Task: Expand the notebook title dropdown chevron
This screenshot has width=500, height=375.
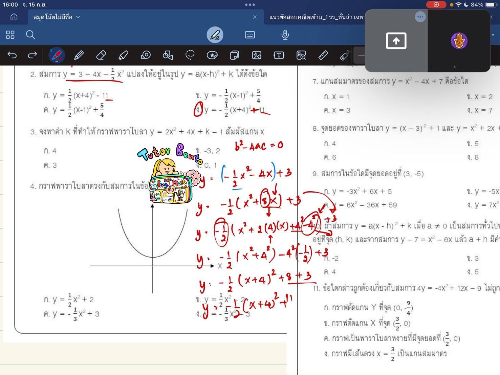Action: (78, 17)
